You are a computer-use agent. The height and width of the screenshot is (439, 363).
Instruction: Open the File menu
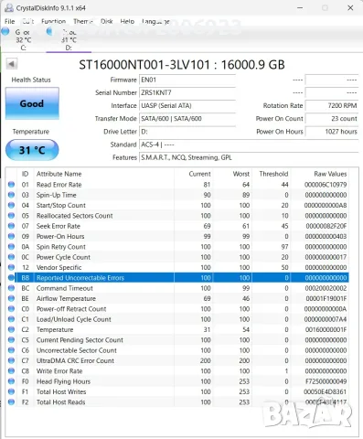pos(9,21)
